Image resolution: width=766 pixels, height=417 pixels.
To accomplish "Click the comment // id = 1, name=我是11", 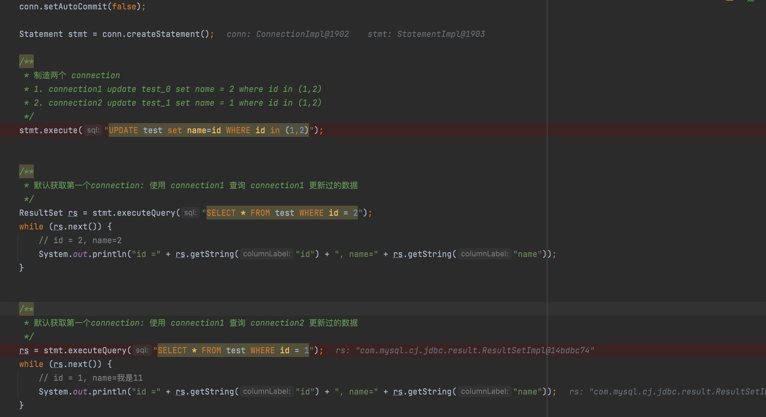I will tap(91, 378).
